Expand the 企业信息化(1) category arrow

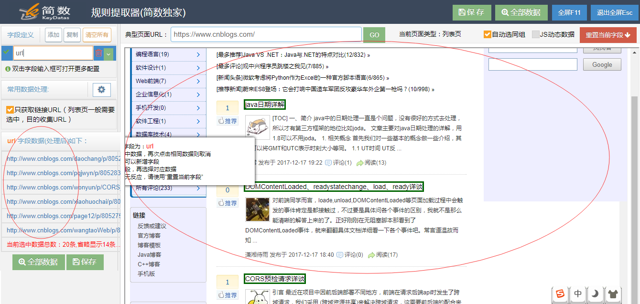click(198, 94)
